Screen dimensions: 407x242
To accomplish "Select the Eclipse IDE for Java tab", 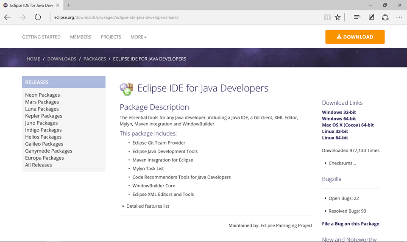I will 31,5.
